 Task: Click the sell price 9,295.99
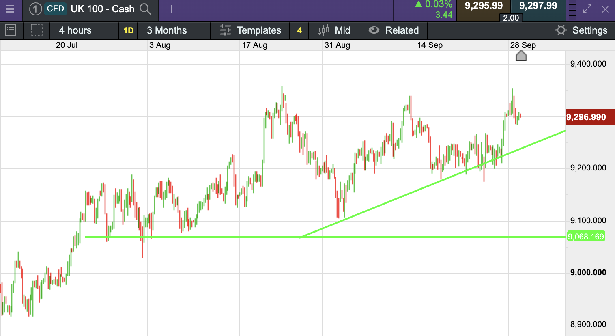[484, 6]
